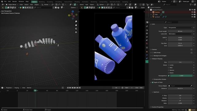Open the Add menu in left viewport header
Screen dimensions: 197x111
[x=31, y=5]
